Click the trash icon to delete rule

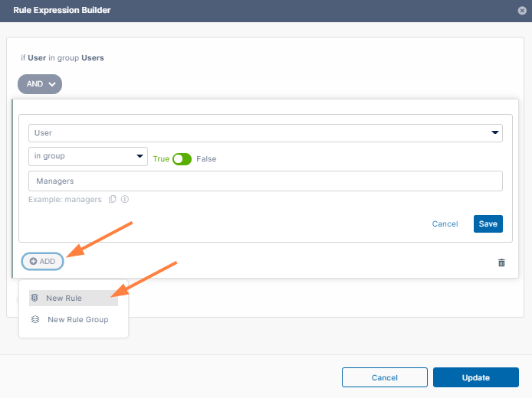point(501,263)
